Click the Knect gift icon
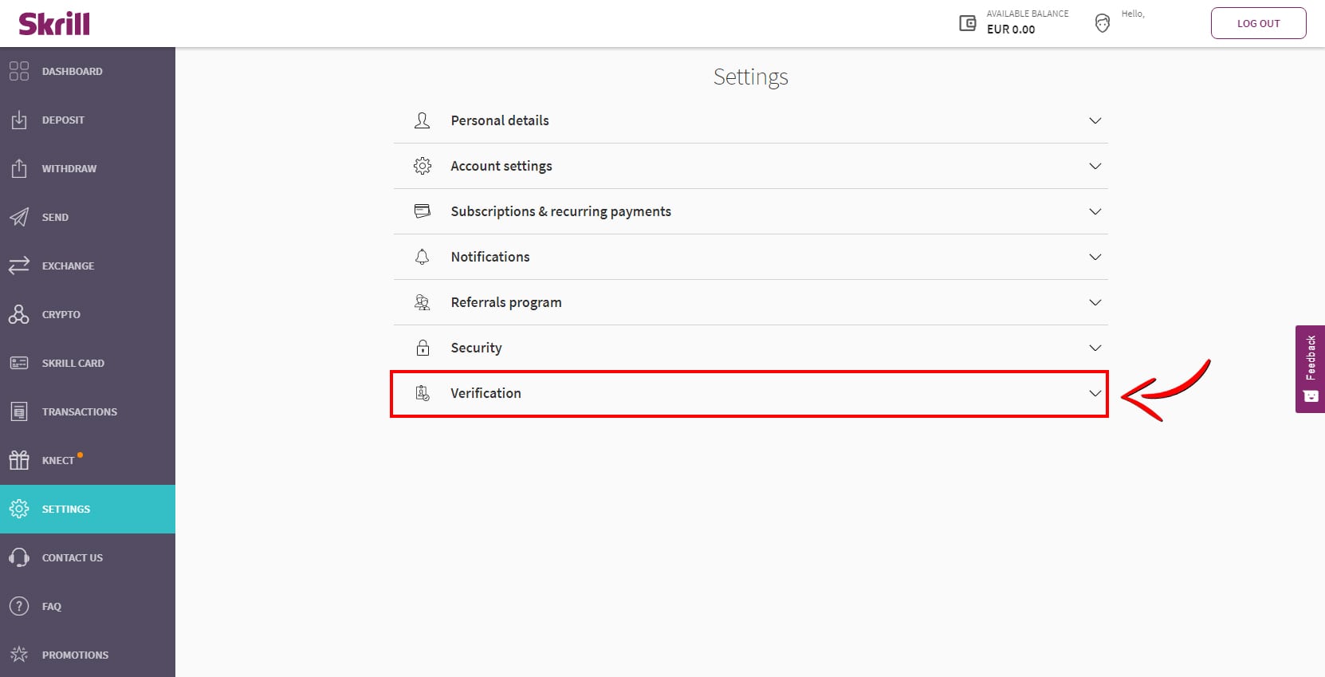Image resolution: width=1325 pixels, height=677 pixels. point(19,460)
